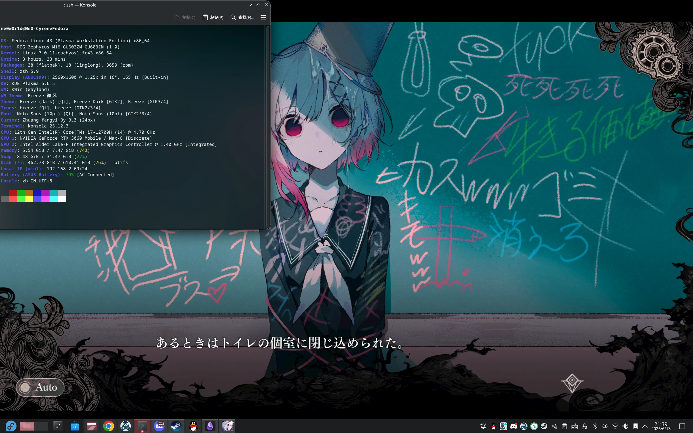
Task: Open the penguin gamepad app in taskbar
Action: 125,426
